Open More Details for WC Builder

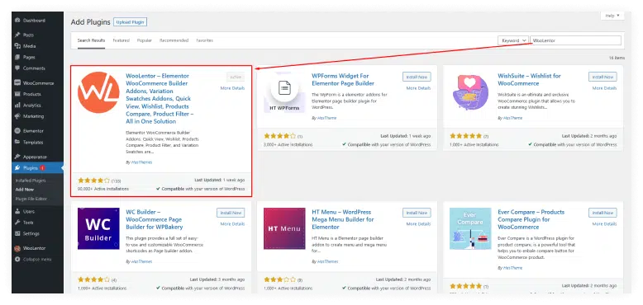tap(232, 224)
